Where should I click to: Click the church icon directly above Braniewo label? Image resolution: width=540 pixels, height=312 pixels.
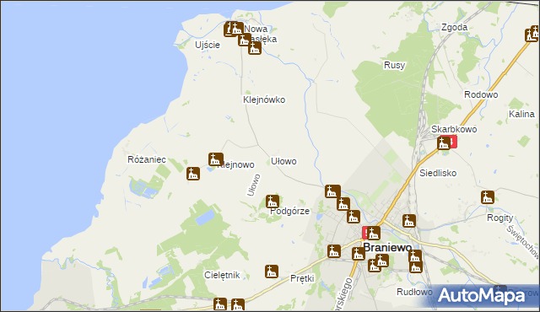(x=373, y=234)
